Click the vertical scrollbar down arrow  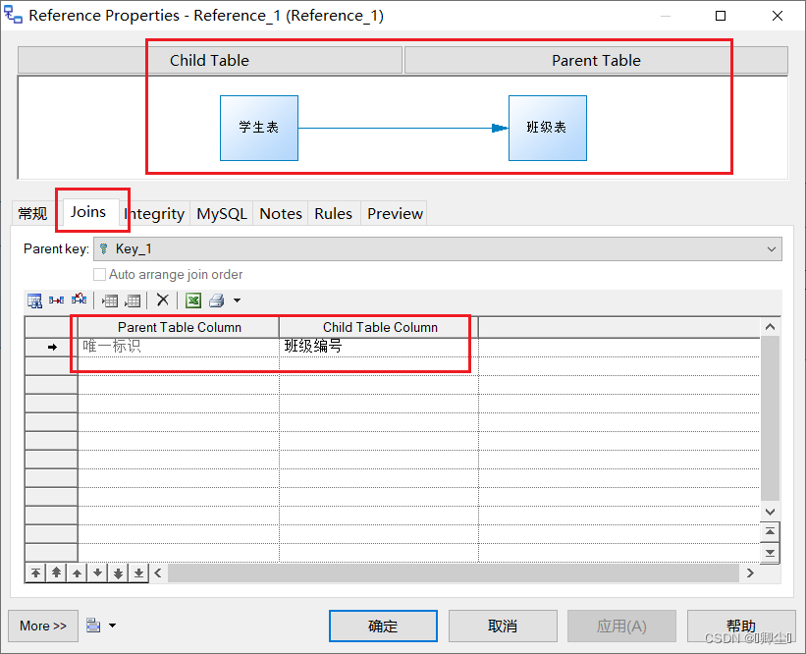point(771,512)
